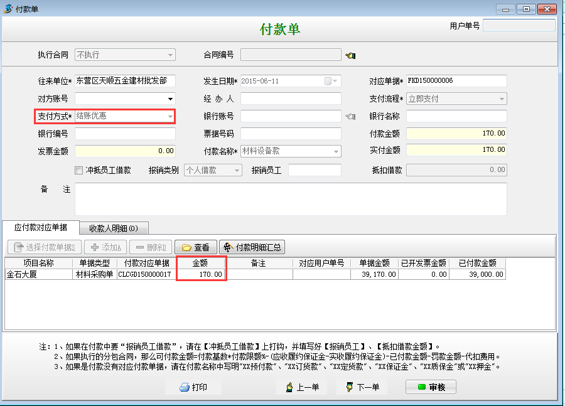Print the payment form with 打印
Image resolution: width=565 pixels, height=406 pixels.
tap(193, 387)
